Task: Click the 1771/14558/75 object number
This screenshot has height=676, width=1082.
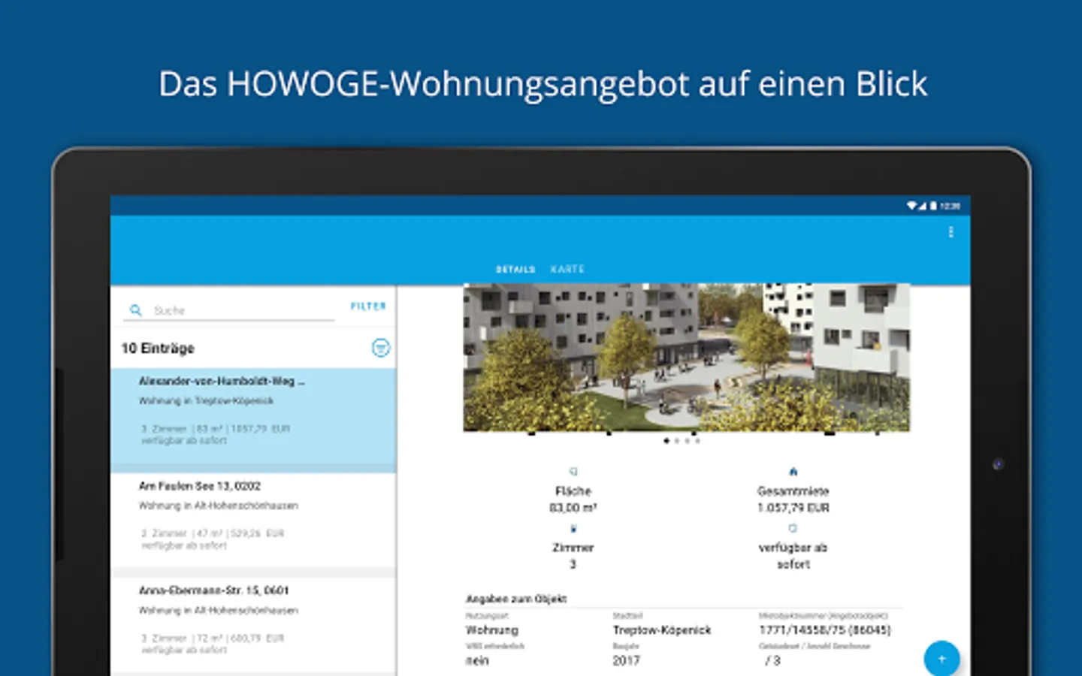Action: (x=825, y=630)
